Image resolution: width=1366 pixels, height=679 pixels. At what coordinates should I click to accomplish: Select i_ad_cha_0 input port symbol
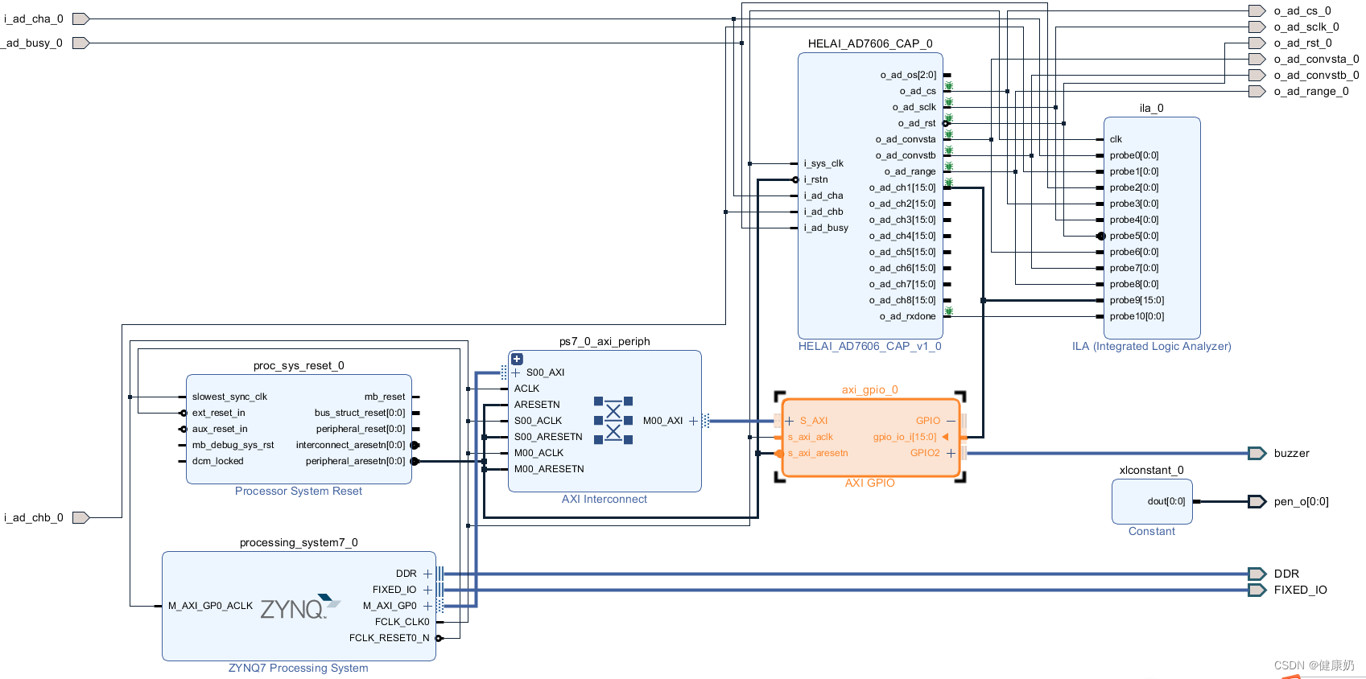coord(80,19)
